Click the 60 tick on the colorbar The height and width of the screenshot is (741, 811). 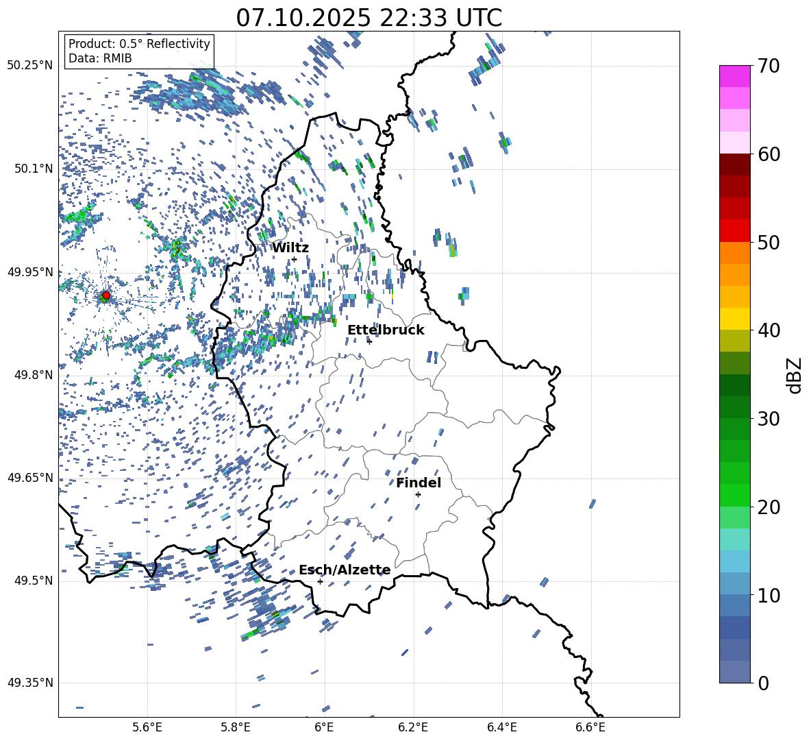[x=769, y=154]
